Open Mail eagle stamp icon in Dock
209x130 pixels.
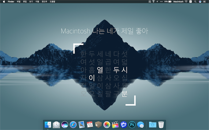[x=81, y=125]
